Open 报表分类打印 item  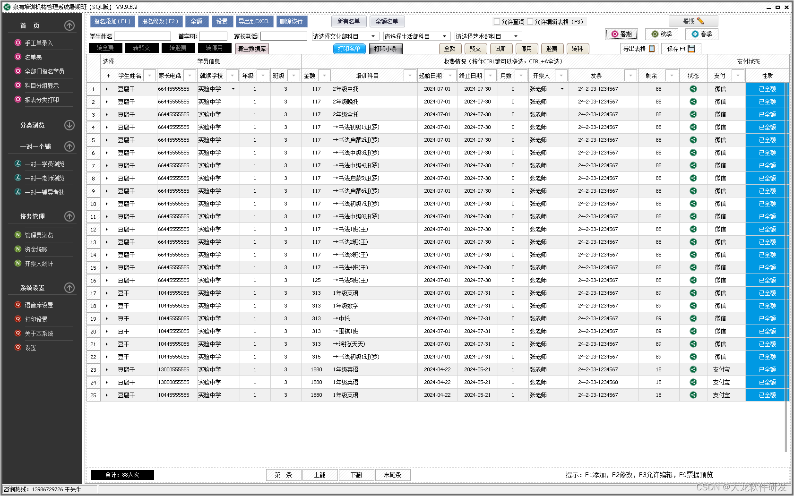coord(42,100)
